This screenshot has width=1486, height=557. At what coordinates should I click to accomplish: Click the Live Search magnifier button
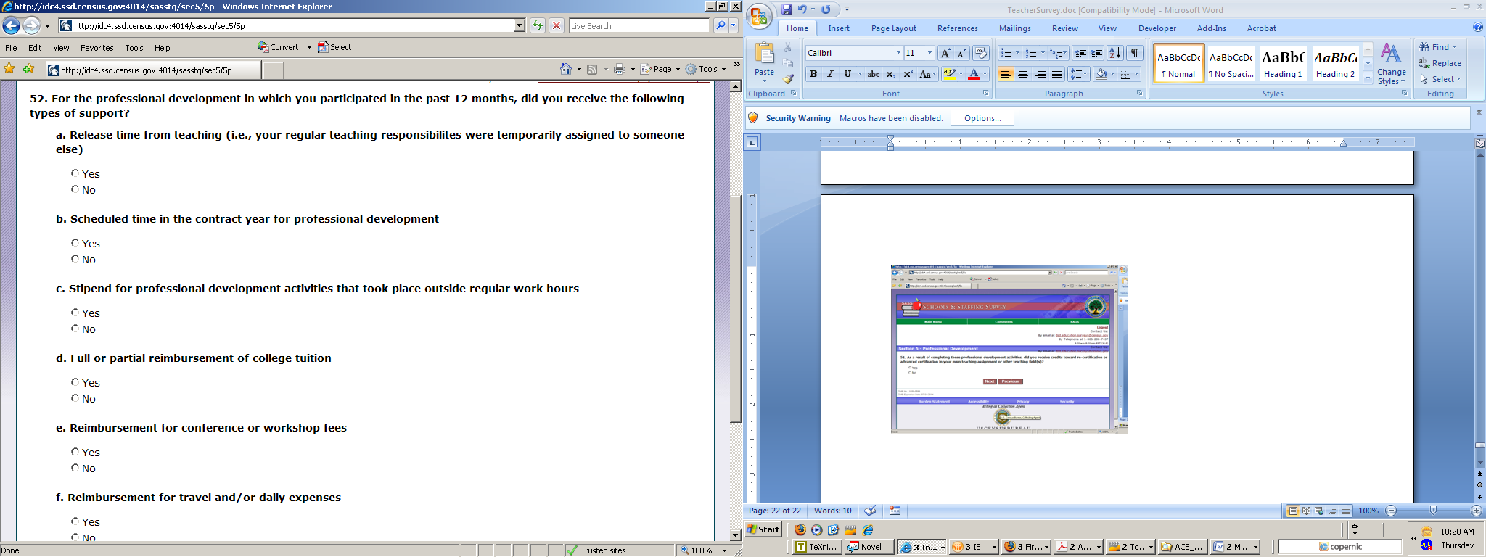(720, 26)
